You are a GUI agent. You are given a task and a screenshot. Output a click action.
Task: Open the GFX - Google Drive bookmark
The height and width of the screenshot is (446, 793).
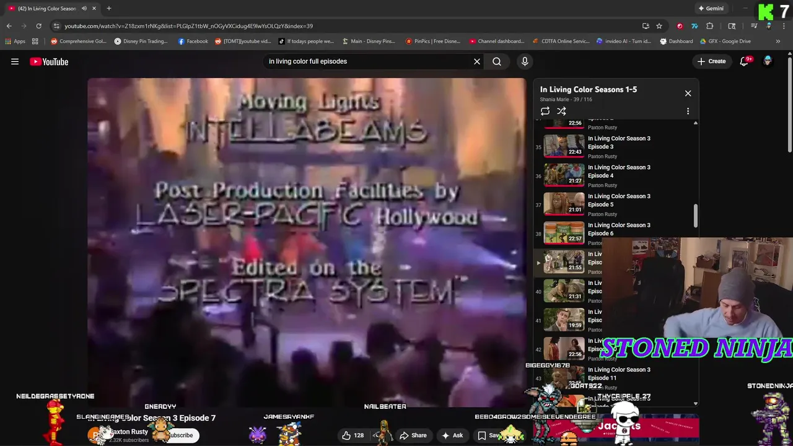pos(725,42)
